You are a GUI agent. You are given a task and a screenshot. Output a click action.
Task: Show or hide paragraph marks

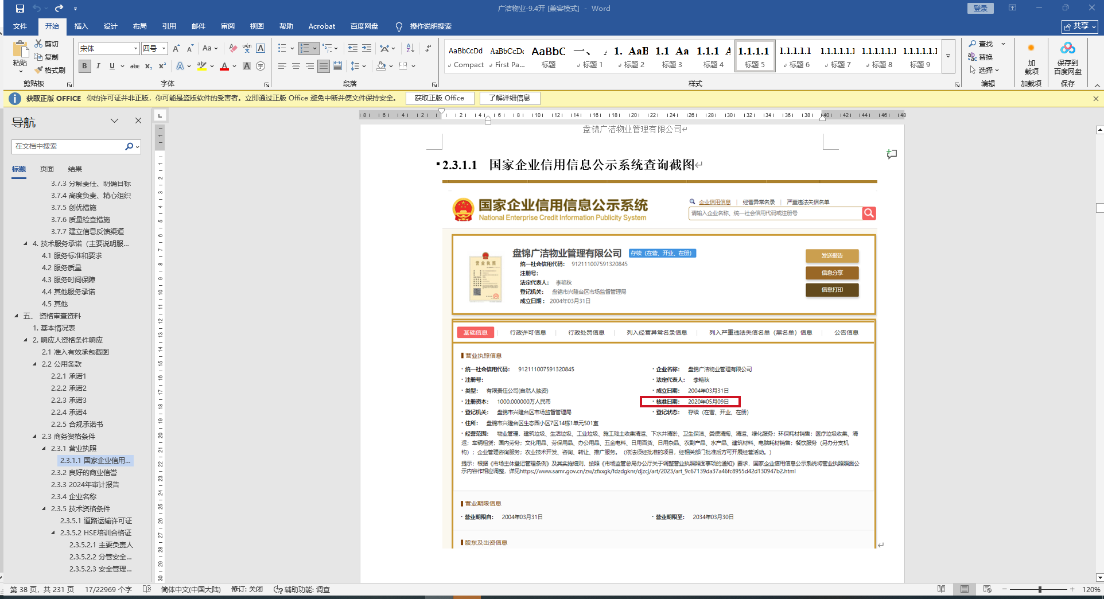pyautogui.click(x=428, y=48)
